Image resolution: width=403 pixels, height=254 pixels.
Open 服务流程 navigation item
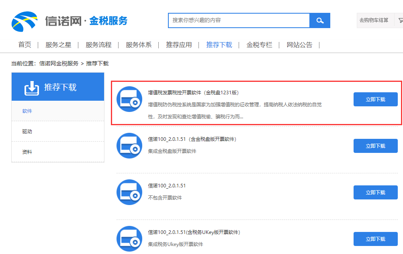click(x=98, y=45)
